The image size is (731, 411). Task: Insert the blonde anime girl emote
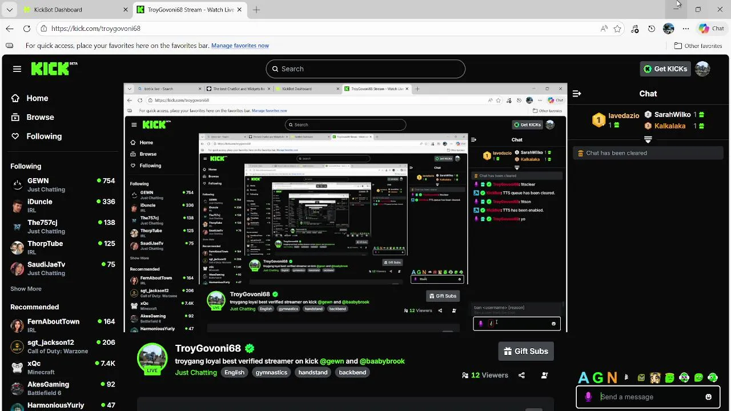pyautogui.click(x=655, y=378)
